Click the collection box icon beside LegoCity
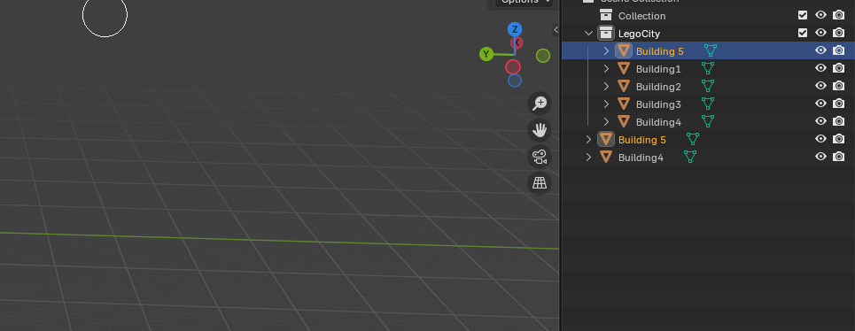 [606, 33]
